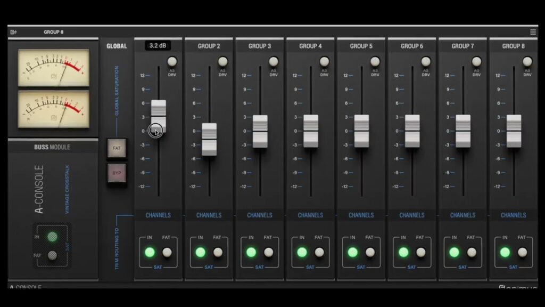Toggle the Global FAT button
545x307 pixels.
(x=117, y=148)
